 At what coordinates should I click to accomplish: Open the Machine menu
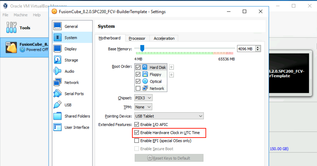(21, 15)
